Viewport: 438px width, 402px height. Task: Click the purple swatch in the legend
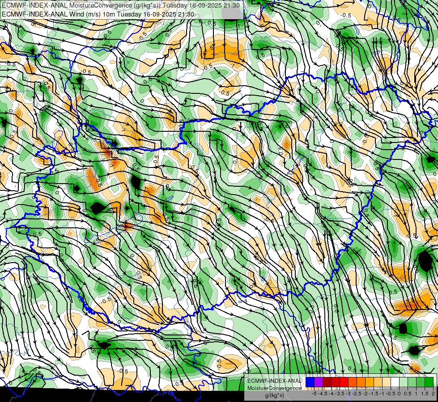[319, 382]
